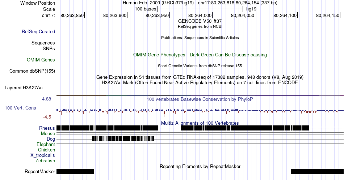The image size is (344, 180).
Task: Click the PhyloP maximum value 4.88
Action: pyautogui.click(x=46, y=99)
